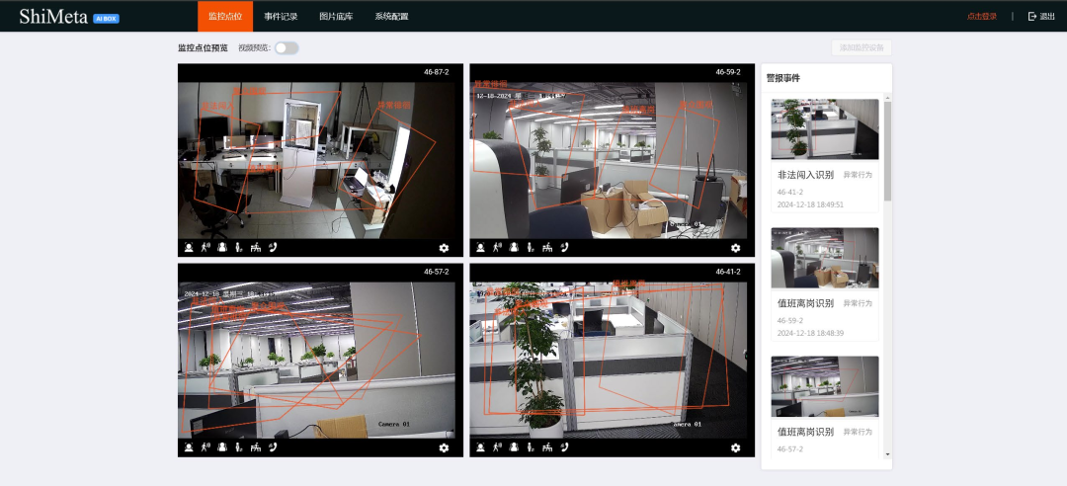Switch to the 系统配置 tab

pos(391,17)
